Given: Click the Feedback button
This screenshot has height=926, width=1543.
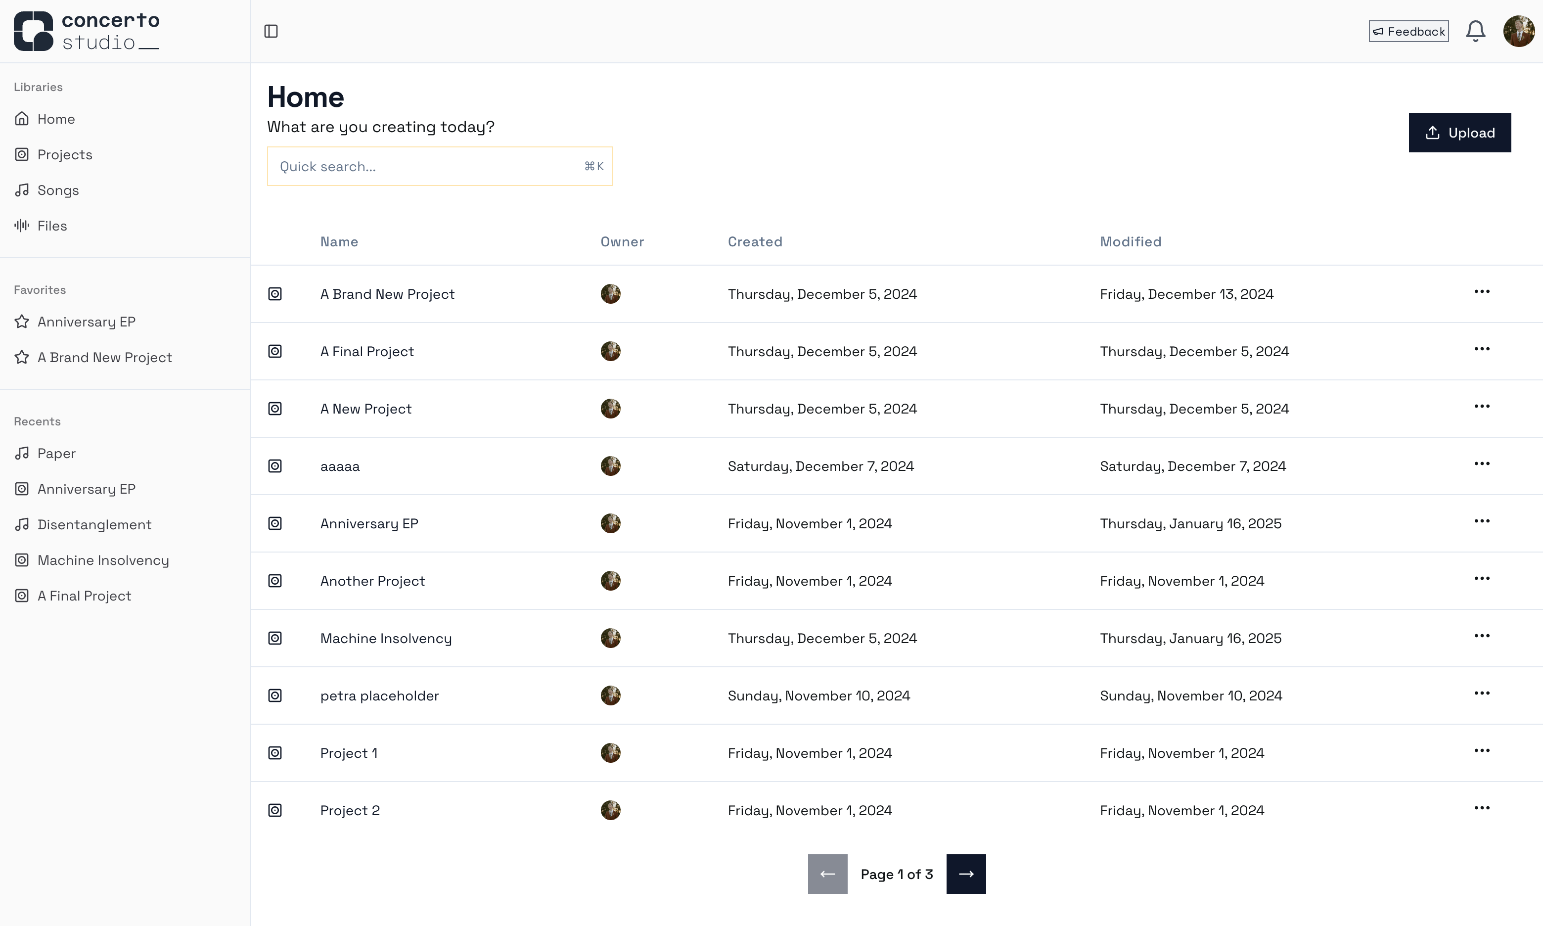Looking at the screenshot, I should click(1408, 31).
